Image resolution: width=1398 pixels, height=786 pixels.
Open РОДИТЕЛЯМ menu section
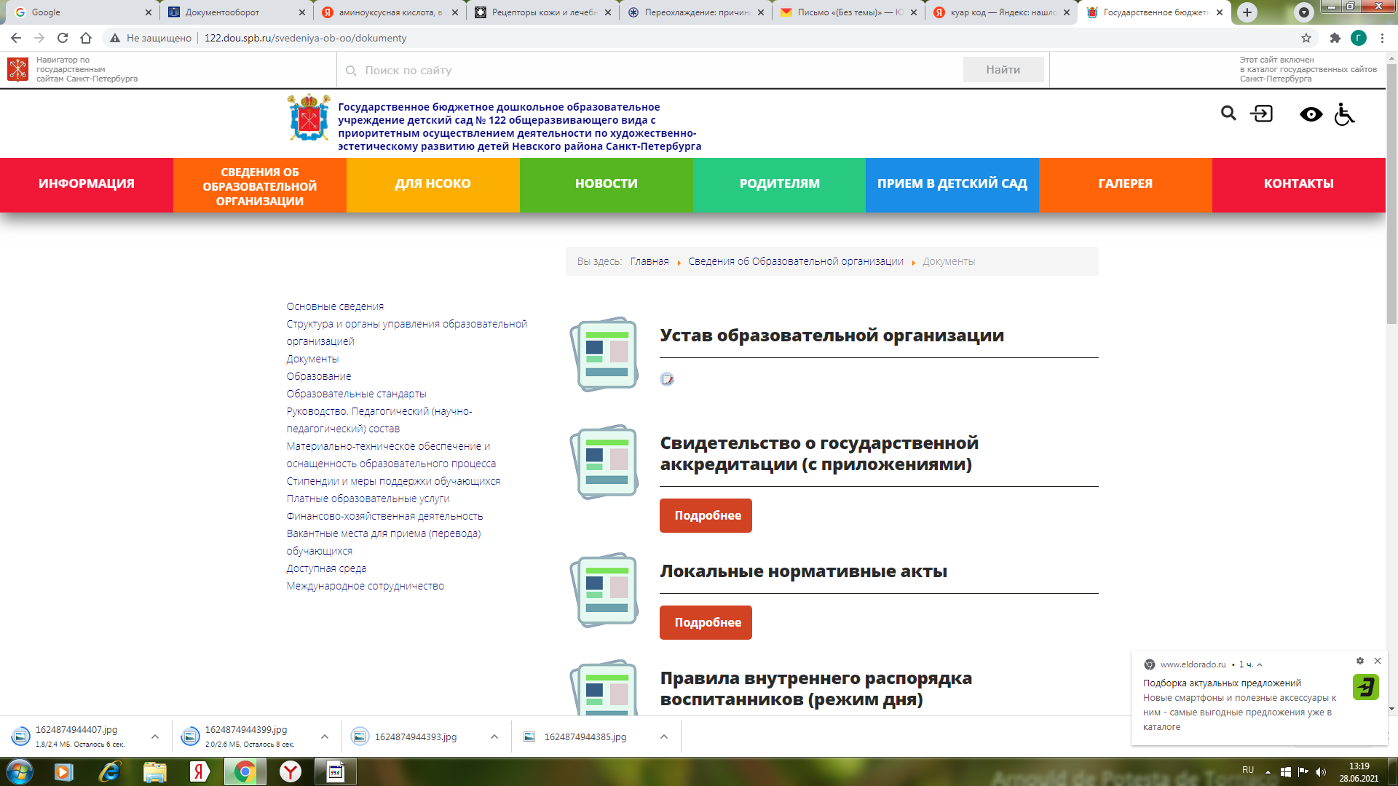[x=779, y=184]
